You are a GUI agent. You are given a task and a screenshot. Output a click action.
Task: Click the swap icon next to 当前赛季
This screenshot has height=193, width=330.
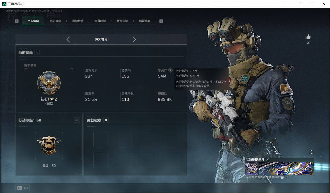(37, 52)
